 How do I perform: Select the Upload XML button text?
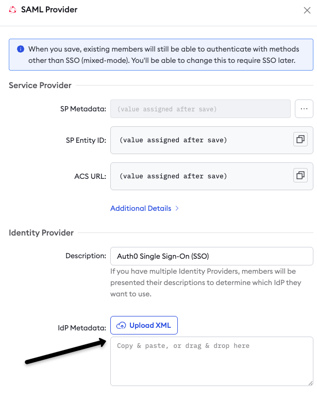tap(150, 325)
